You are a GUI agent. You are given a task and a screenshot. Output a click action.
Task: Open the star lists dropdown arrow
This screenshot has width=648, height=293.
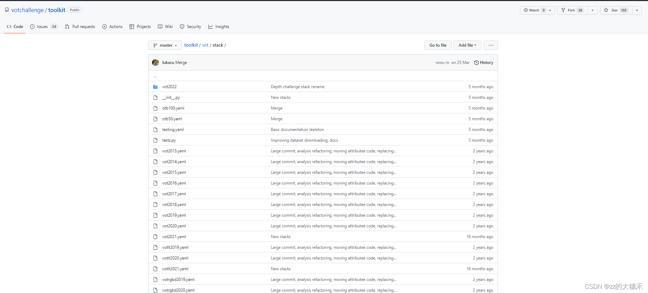point(637,10)
